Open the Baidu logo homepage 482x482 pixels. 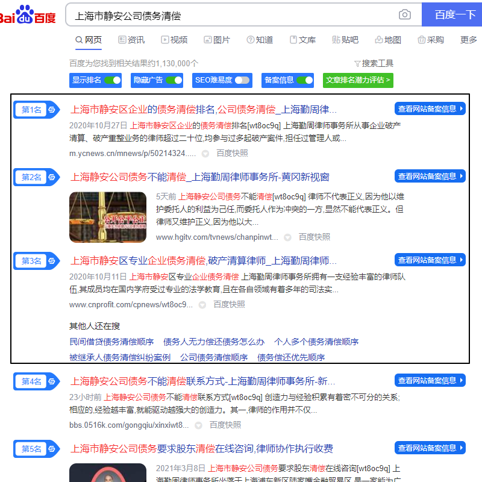pyautogui.click(x=28, y=14)
